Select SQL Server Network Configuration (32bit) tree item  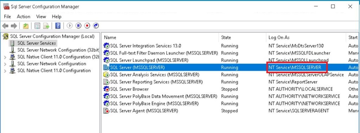58,50
